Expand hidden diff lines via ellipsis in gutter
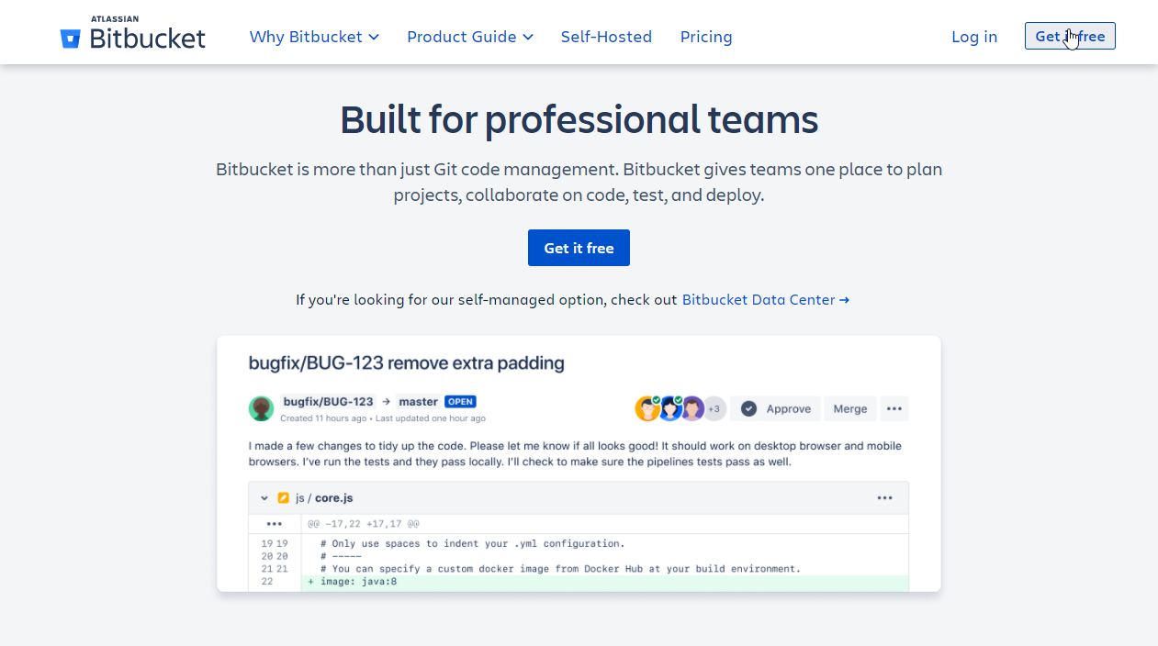 click(x=274, y=523)
